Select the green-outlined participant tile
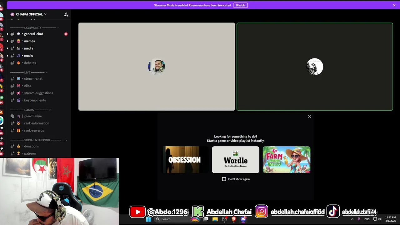The image size is (400, 225). (x=315, y=67)
